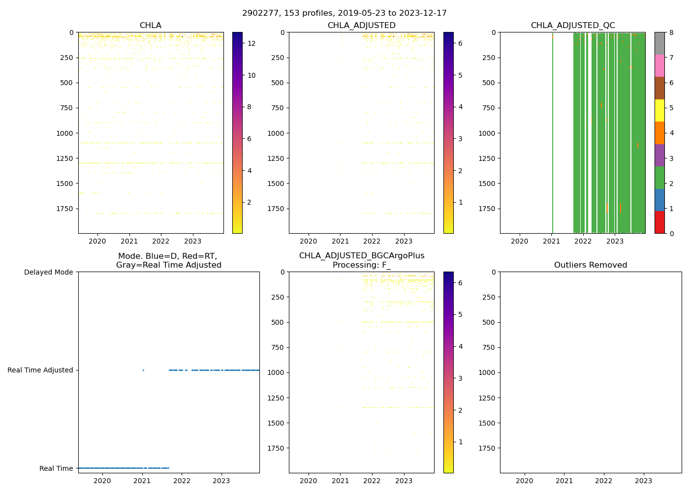Click the isolated 2021 dot in Mode plot
The image size is (689, 492).
pyautogui.click(x=143, y=370)
